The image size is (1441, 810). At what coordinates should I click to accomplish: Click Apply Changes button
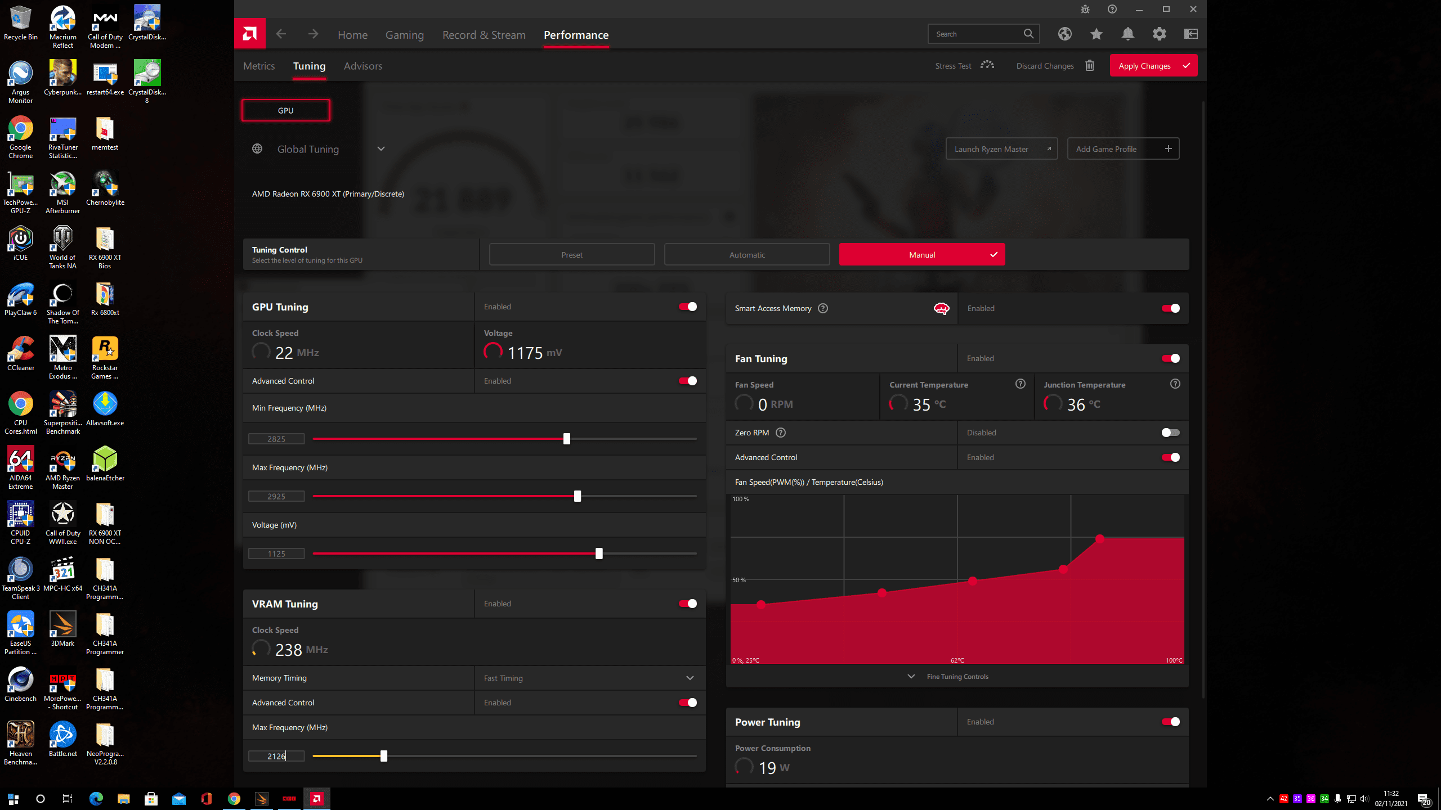click(1153, 65)
